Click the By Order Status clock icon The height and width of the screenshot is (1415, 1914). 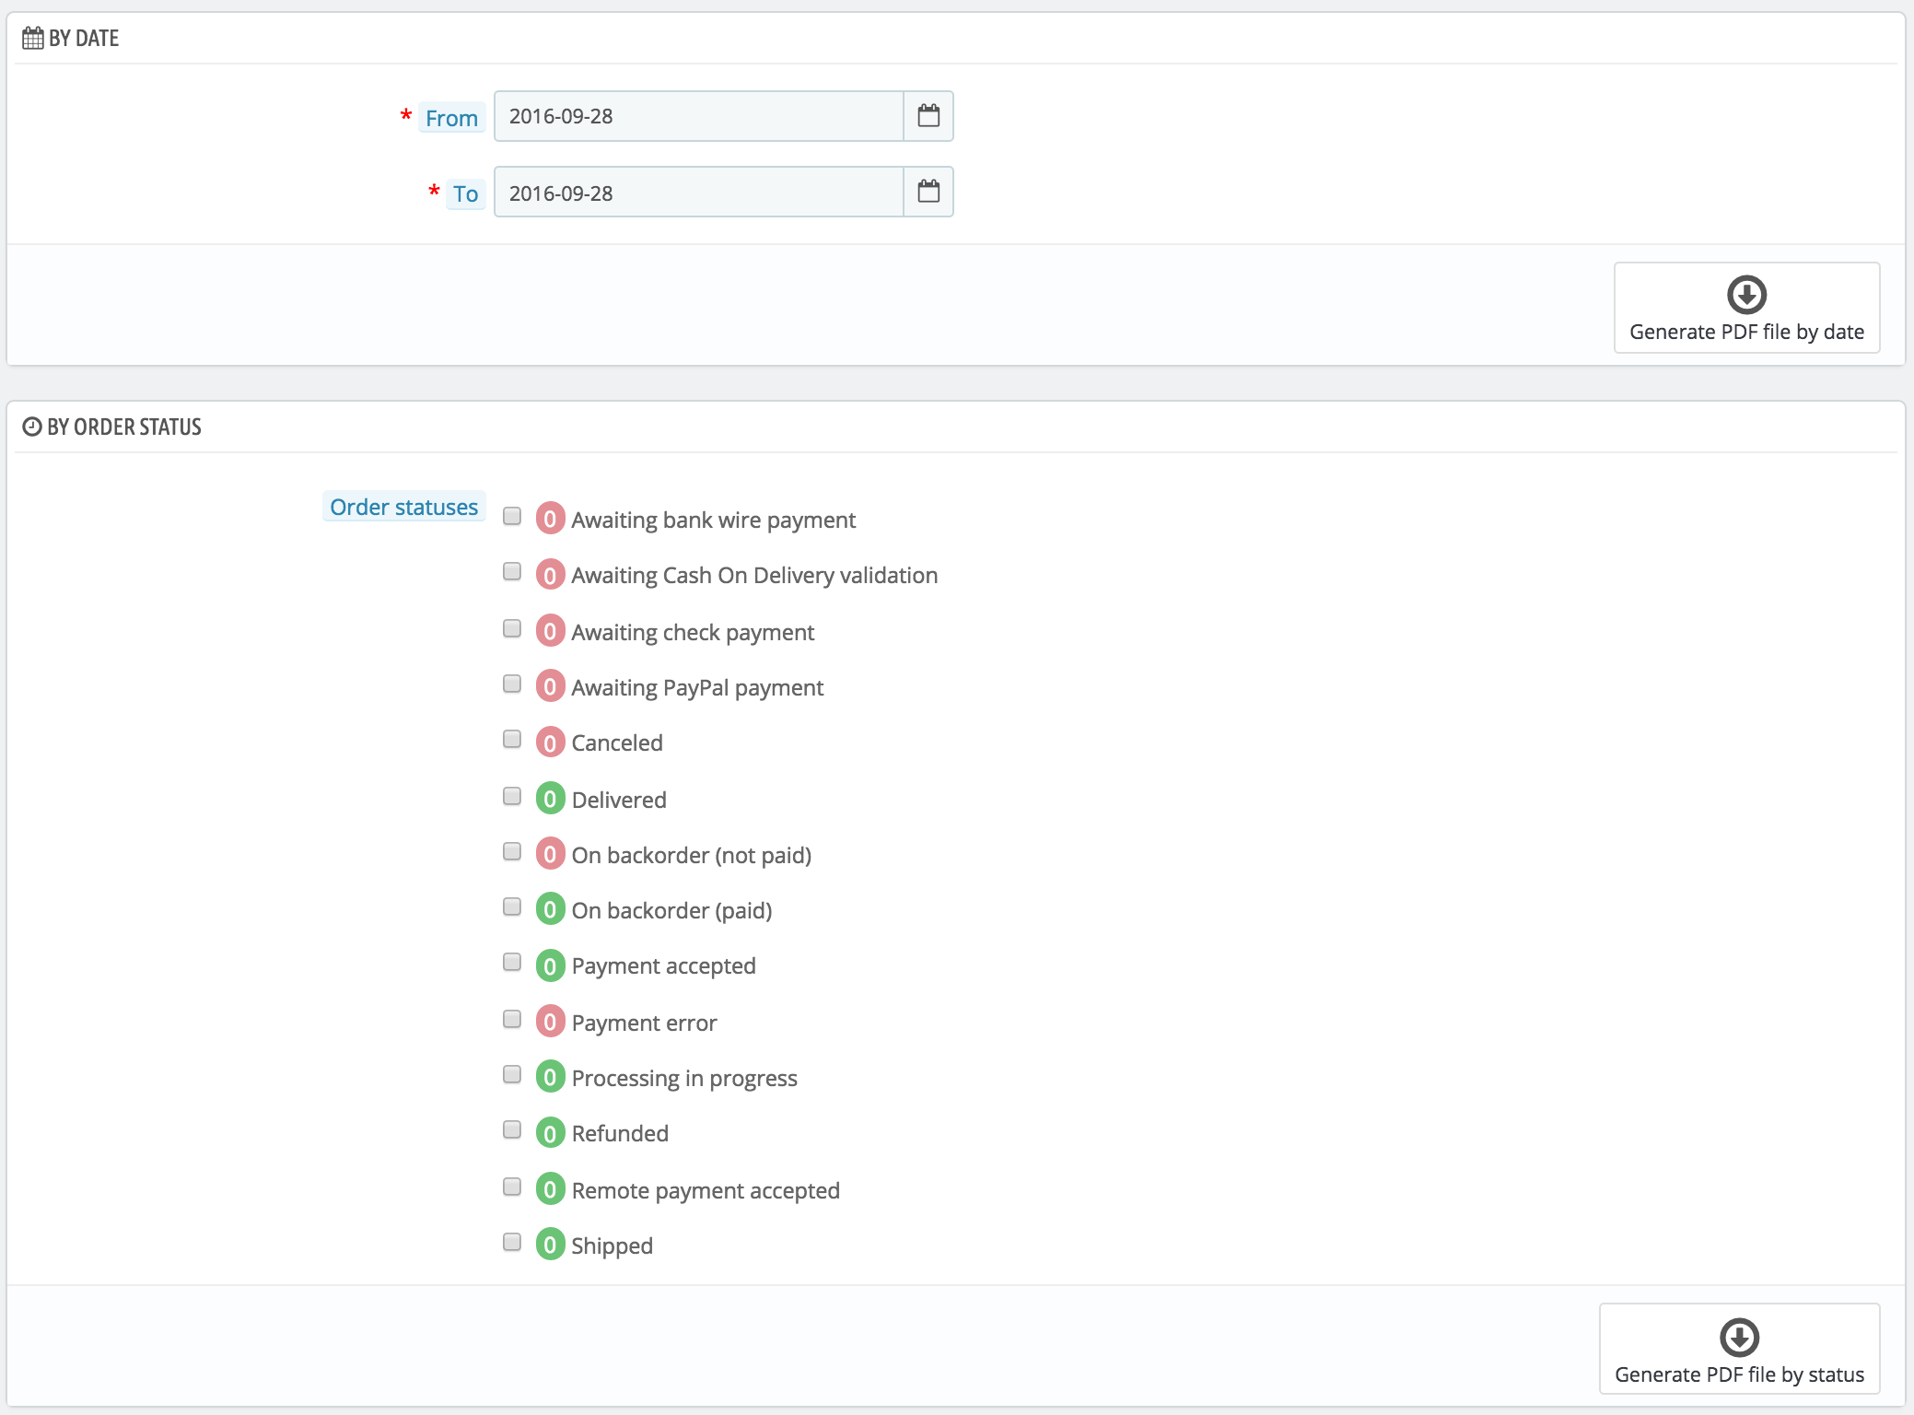(x=32, y=427)
